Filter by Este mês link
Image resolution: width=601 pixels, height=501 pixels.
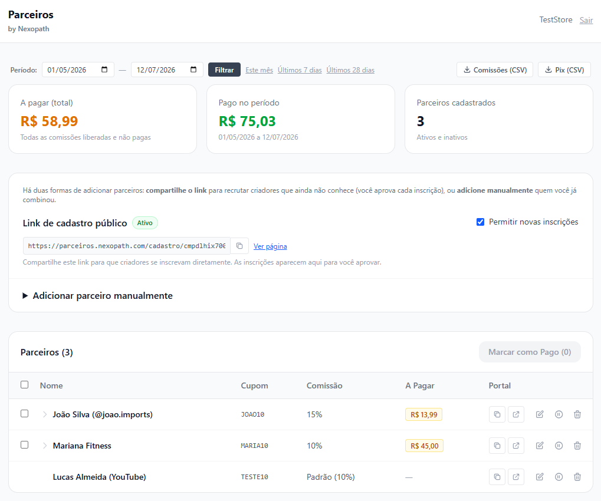259,70
